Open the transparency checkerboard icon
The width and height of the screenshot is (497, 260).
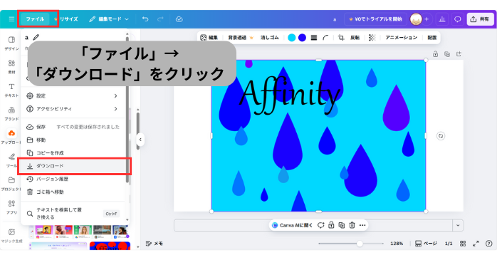pyautogui.click(x=372, y=38)
